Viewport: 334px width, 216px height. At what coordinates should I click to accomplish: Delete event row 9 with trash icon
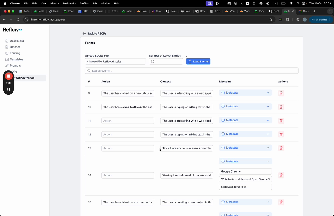[281, 93]
